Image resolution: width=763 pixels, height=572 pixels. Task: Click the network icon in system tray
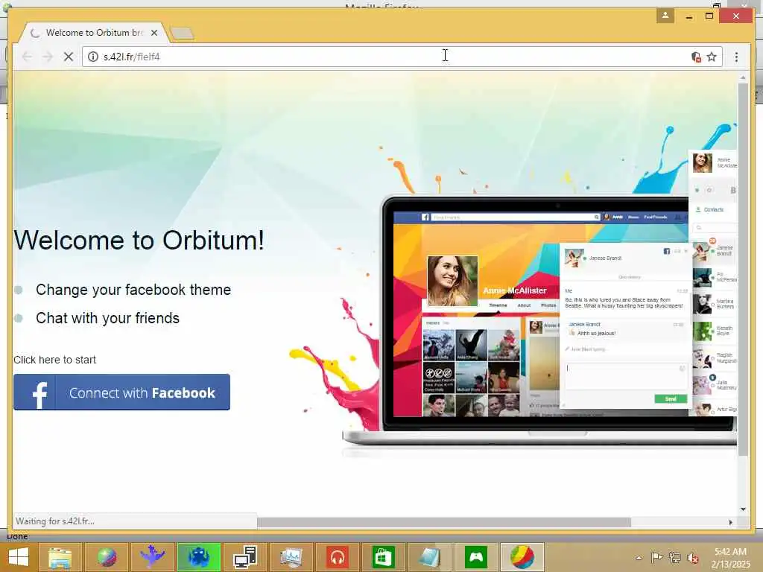pos(674,557)
